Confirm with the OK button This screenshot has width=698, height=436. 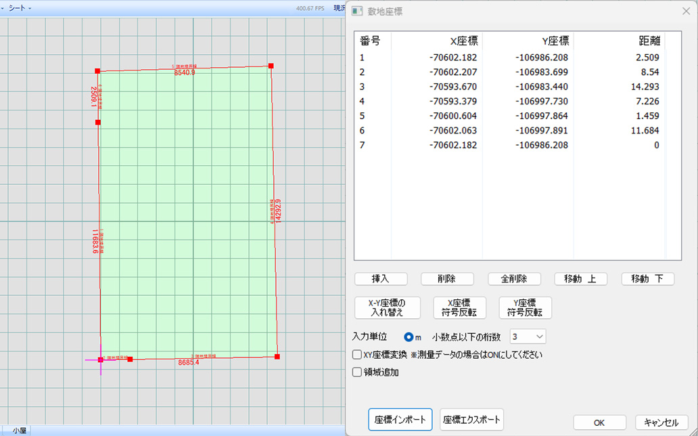600,422
